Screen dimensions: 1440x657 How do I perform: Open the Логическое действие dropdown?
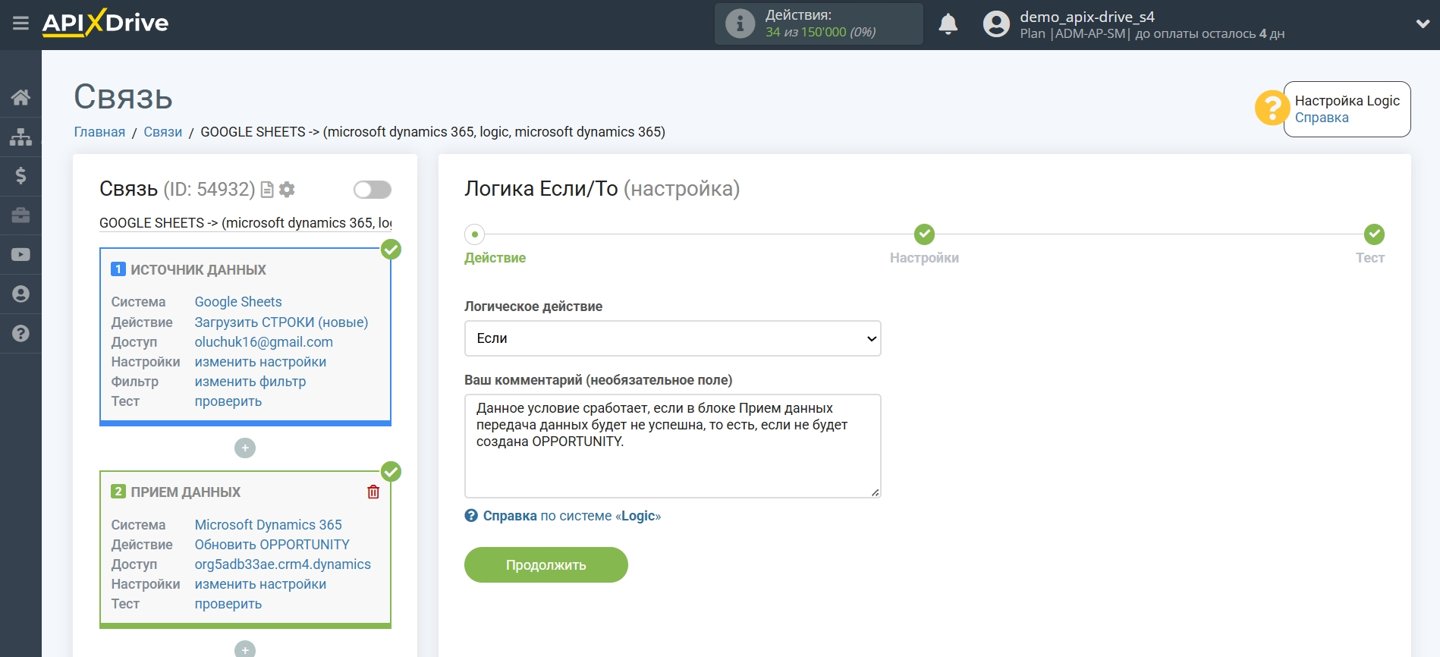pos(673,338)
